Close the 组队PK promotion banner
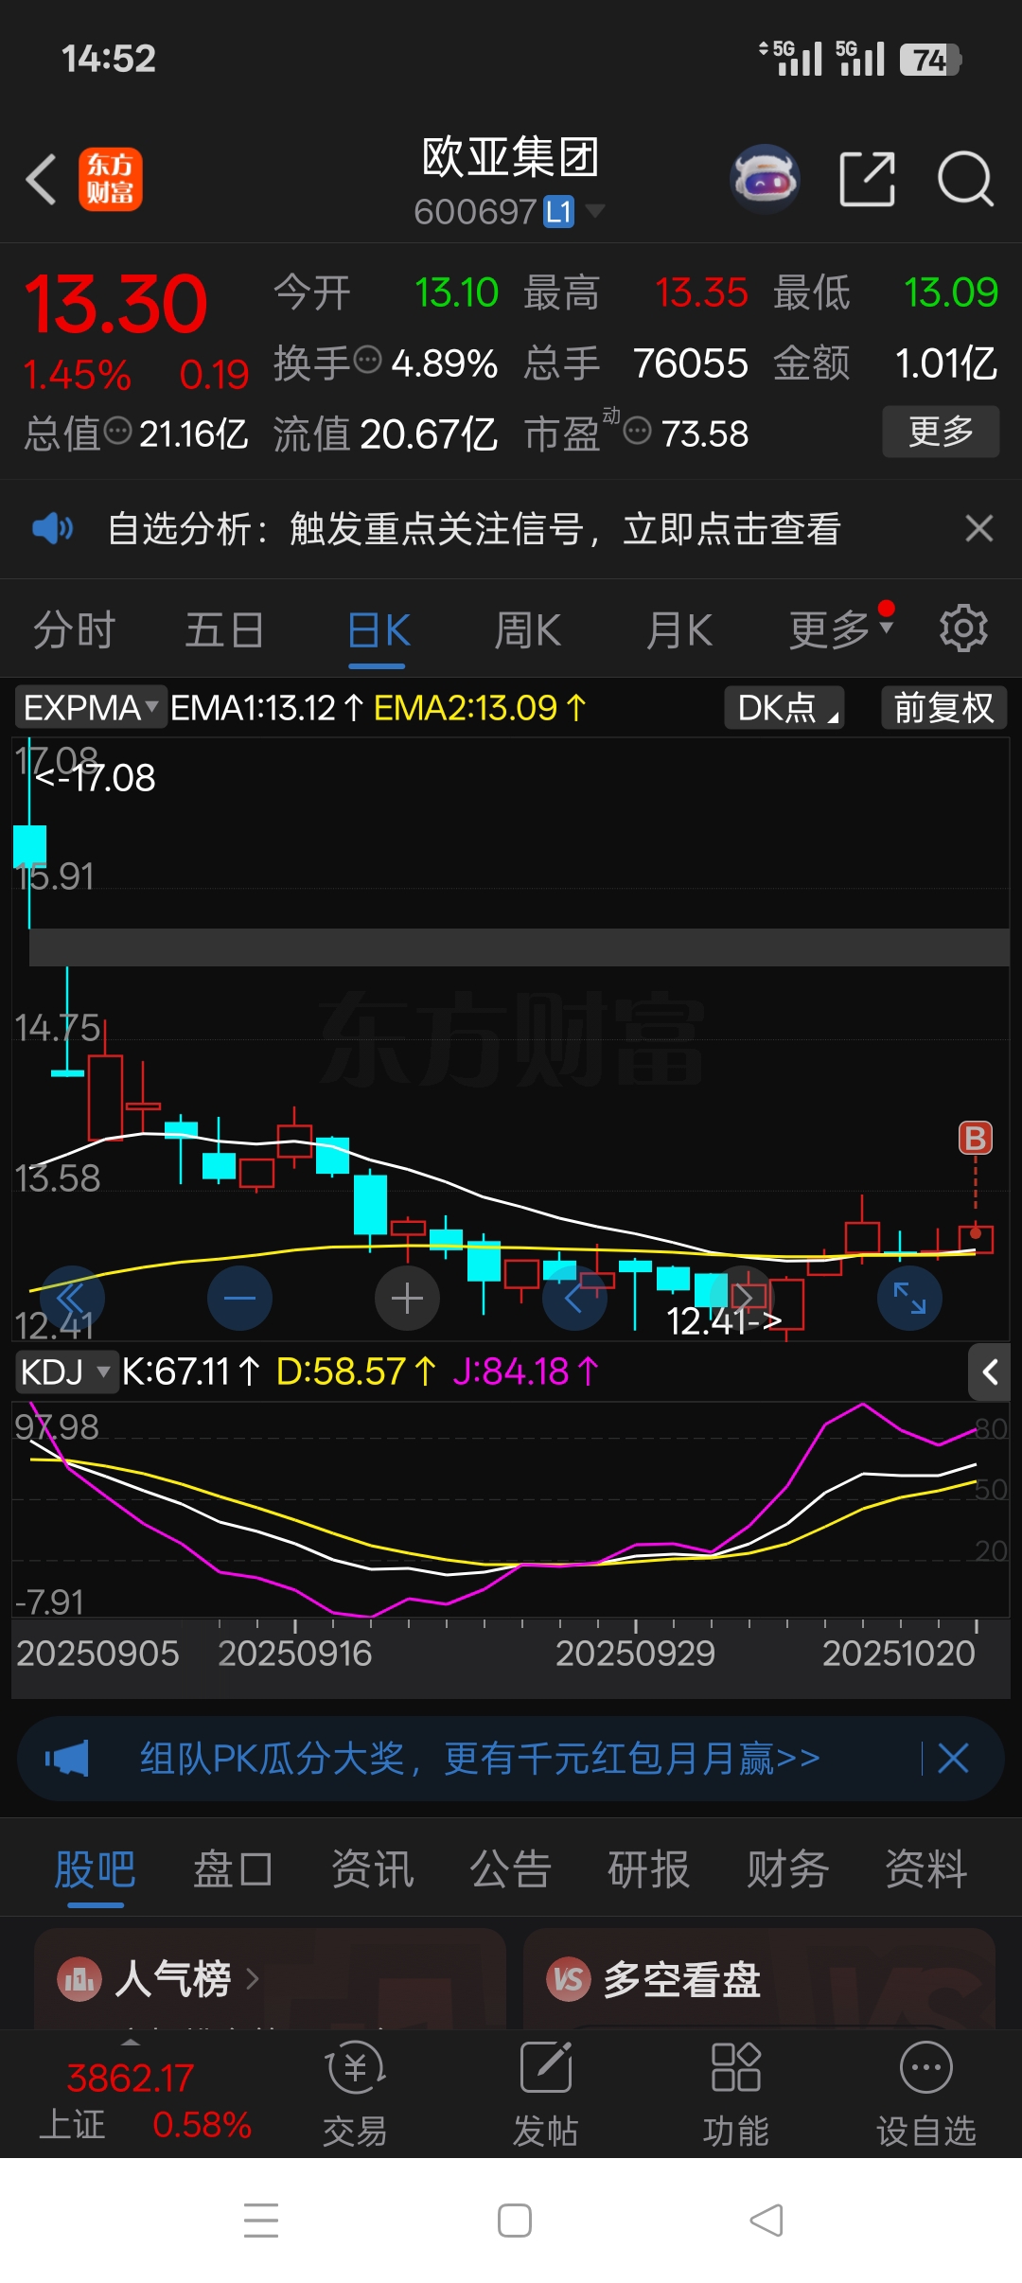 pos(953,1759)
